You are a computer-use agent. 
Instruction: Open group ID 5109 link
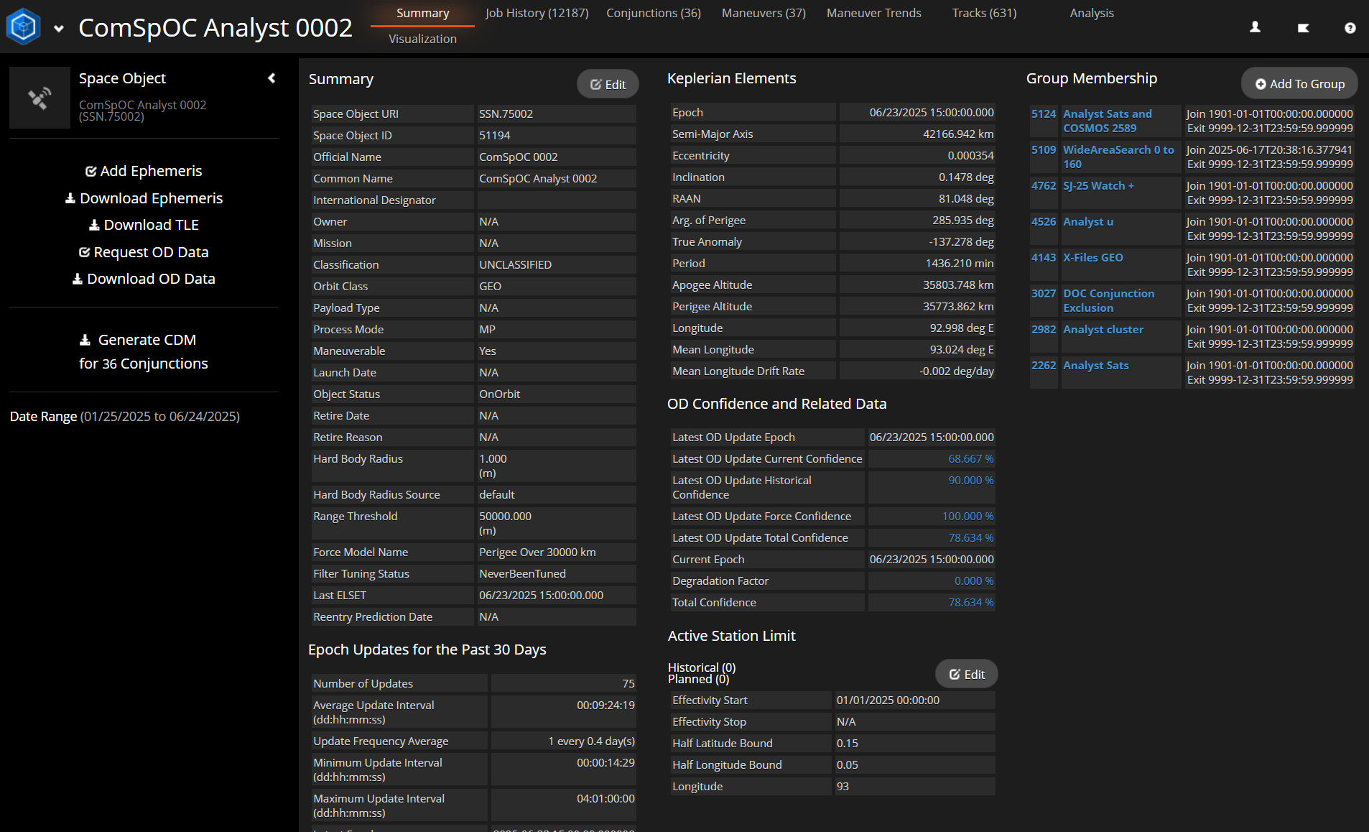[1044, 149]
